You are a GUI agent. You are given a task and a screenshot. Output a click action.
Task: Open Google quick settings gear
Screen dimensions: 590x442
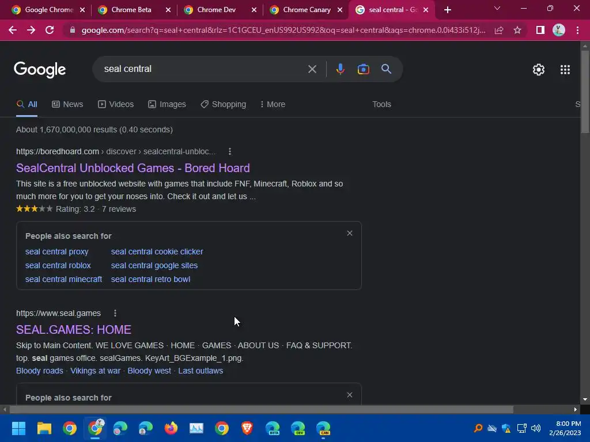click(x=539, y=70)
